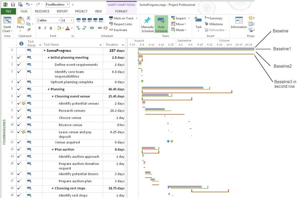Collapse the Plan auction summary task
The width and height of the screenshot is (302, 198).
tap(53, 149)
